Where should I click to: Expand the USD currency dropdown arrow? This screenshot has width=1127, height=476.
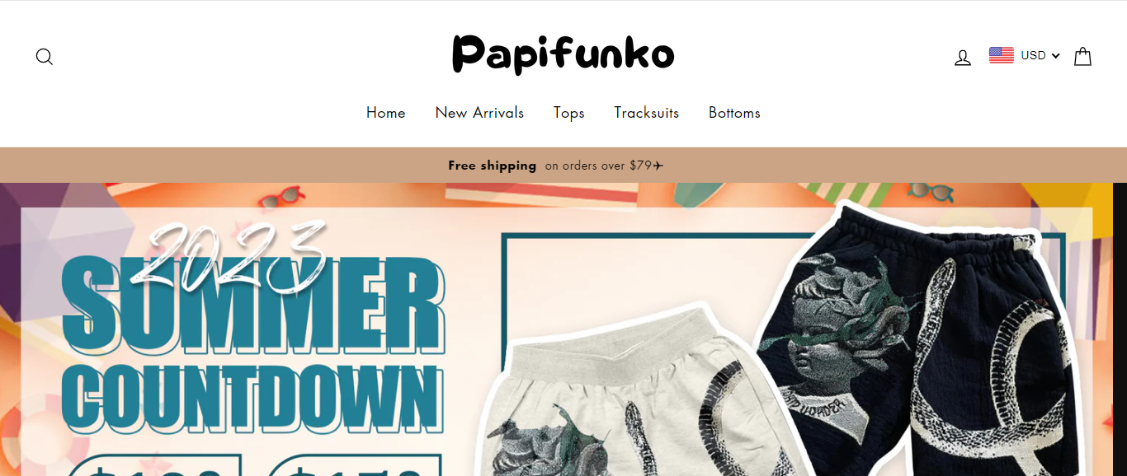pos(1055,56)
